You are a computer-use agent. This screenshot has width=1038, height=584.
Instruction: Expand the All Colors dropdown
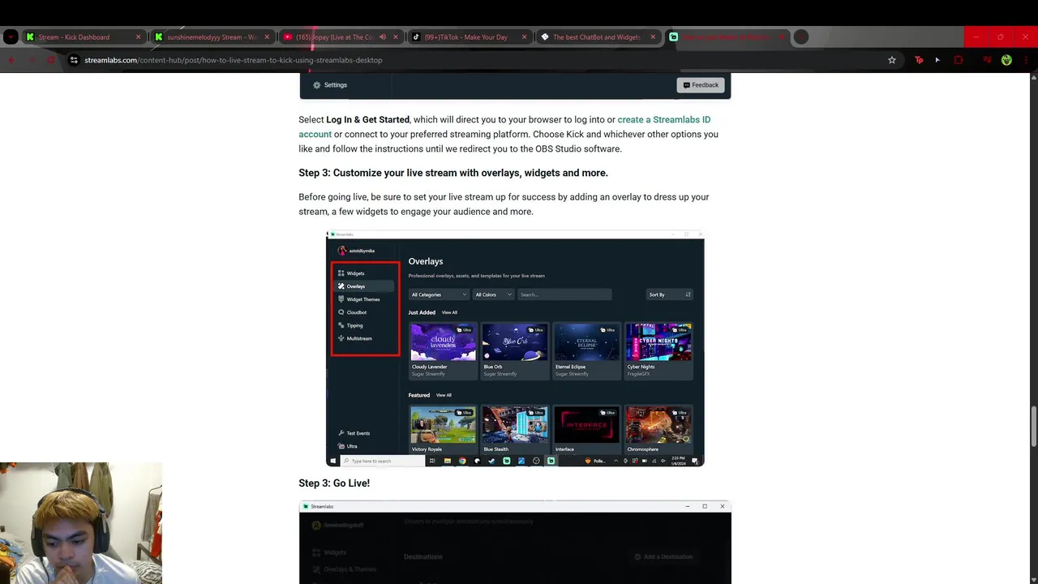493,294
